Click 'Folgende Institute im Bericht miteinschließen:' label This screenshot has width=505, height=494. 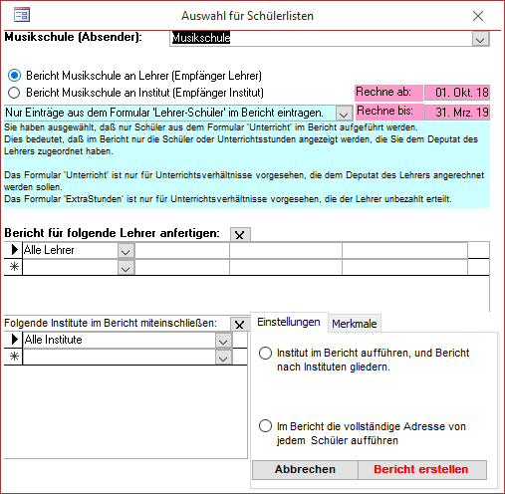coord(111,323)
